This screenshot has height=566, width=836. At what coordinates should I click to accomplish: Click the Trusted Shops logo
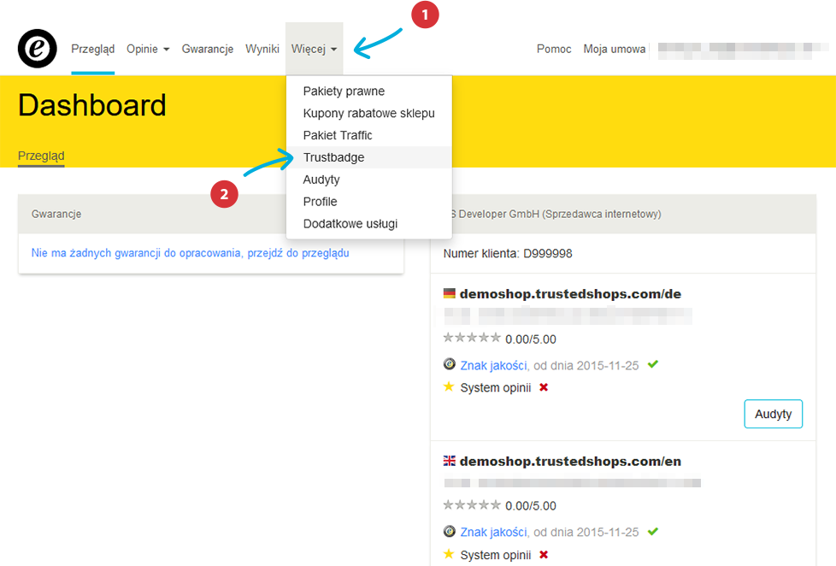(x=38, y=49)
